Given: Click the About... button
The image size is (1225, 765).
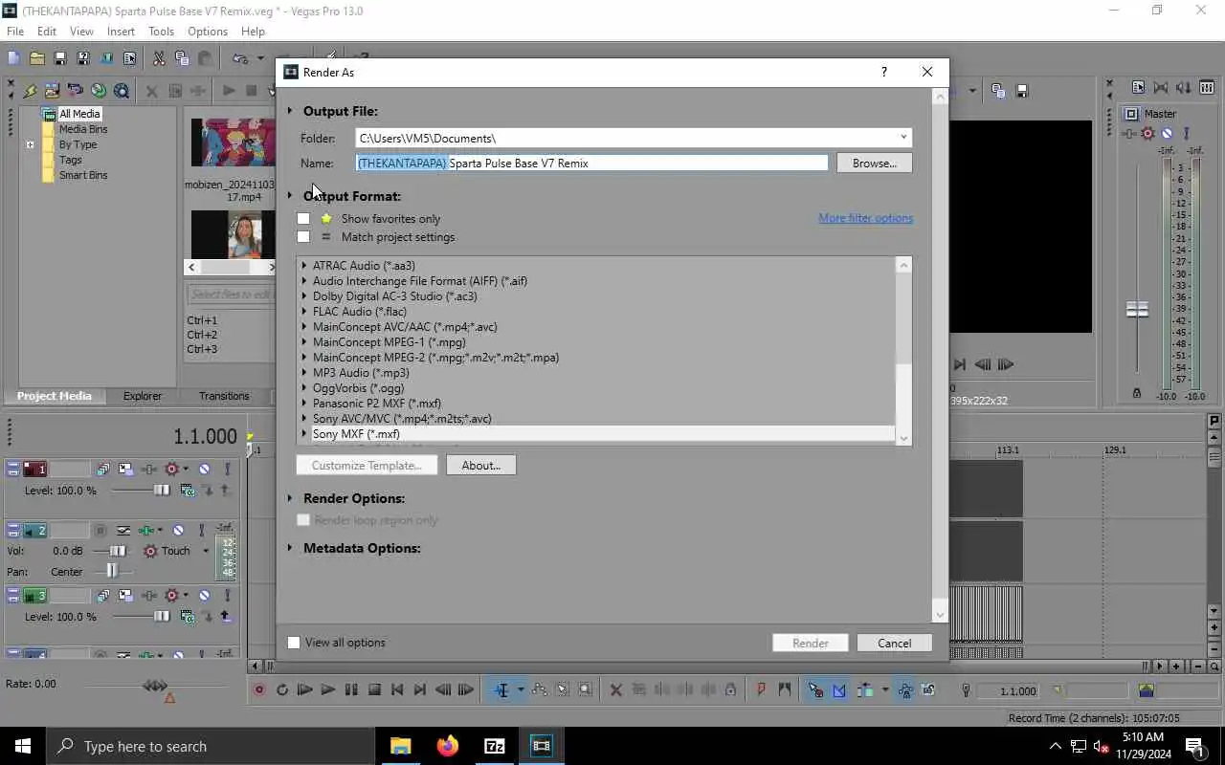Looking at the screenshot, I should pos(480,466).
